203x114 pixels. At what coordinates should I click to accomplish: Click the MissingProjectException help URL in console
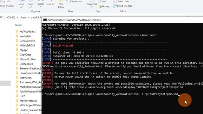pos(126,87)
